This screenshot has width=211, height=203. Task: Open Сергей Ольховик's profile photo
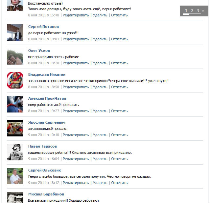15,176
